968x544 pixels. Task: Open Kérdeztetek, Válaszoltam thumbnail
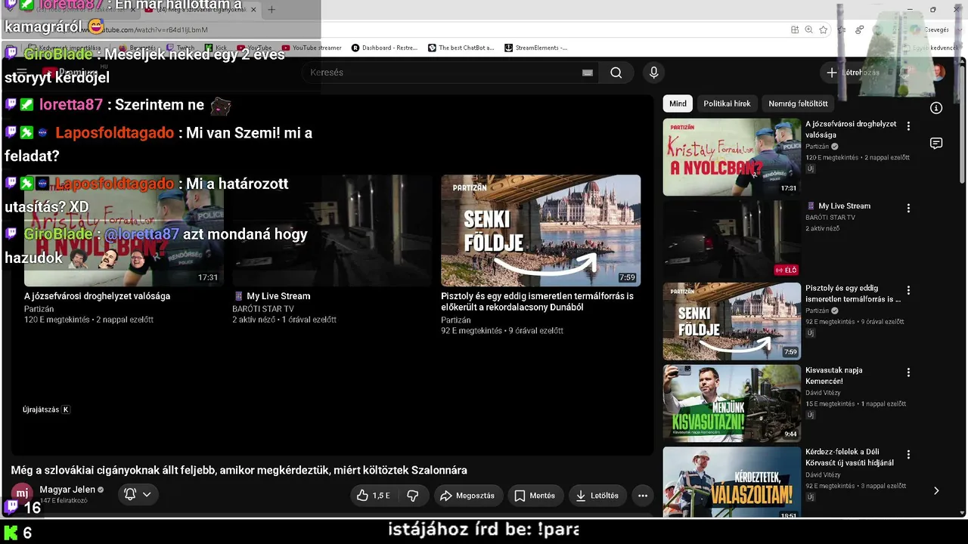click(732, 483)
